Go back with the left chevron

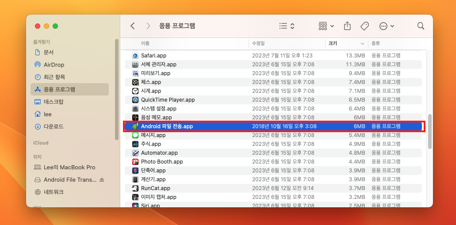pos(133,26)
